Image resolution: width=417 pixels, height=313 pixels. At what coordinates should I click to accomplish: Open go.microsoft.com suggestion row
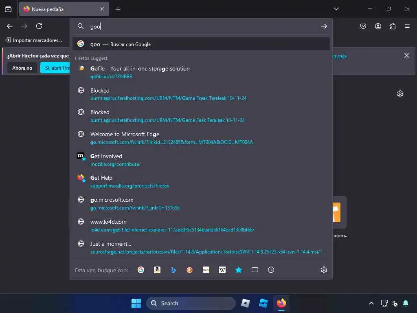coord(201,204)
